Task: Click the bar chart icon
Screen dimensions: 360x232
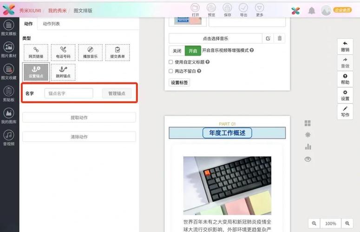Action: [308, 147]
